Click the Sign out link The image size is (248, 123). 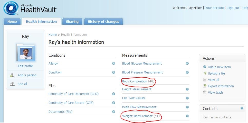[233, 8]
